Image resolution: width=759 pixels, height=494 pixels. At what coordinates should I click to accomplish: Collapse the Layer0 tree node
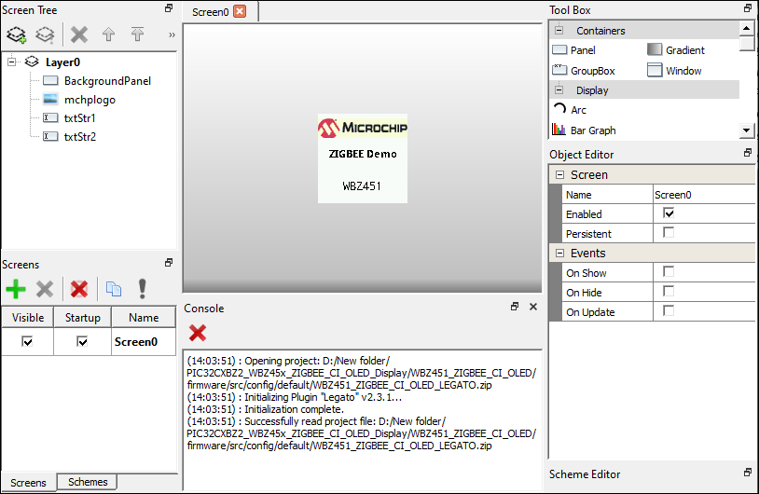pyautogui.click(x=12, y=62)
